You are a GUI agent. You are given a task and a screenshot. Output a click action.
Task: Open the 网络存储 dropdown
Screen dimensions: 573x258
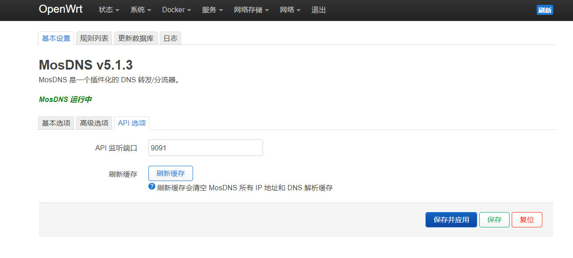coord(251,10)
